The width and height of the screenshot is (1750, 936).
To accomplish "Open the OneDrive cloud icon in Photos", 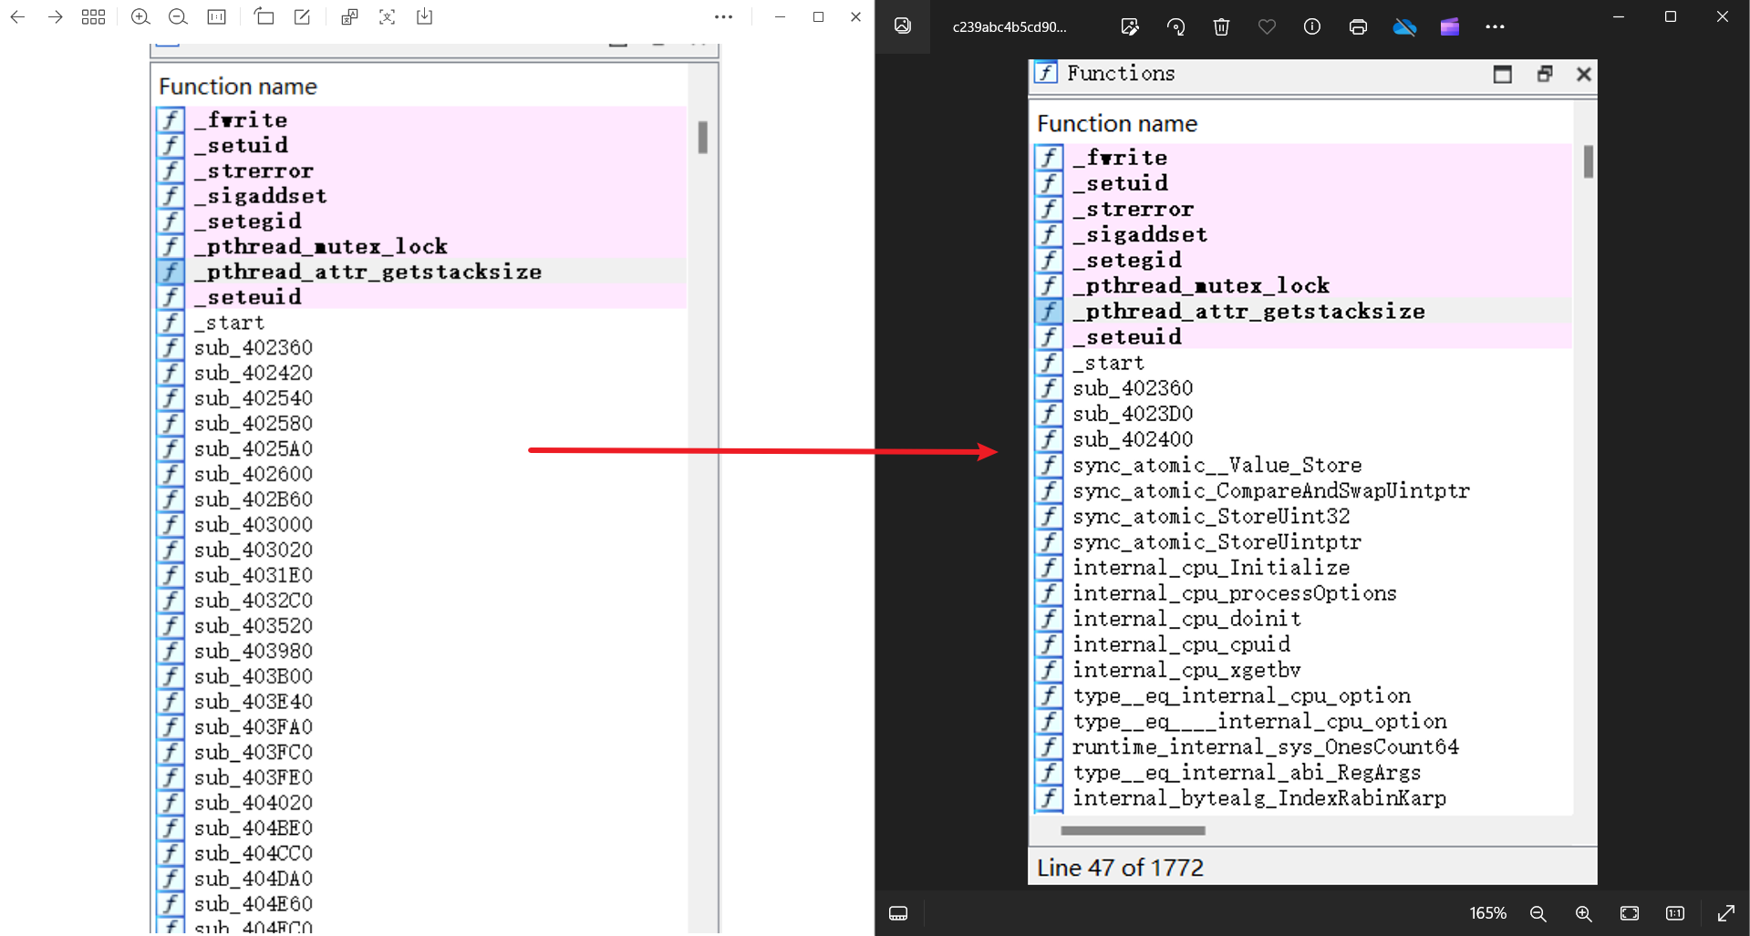I will click(x=1404, y=26).
